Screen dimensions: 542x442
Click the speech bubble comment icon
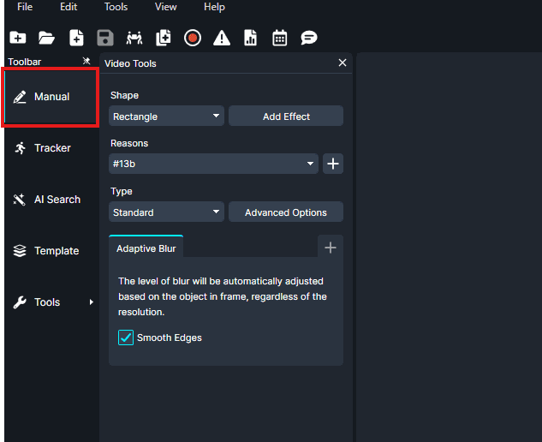[308, 38]
